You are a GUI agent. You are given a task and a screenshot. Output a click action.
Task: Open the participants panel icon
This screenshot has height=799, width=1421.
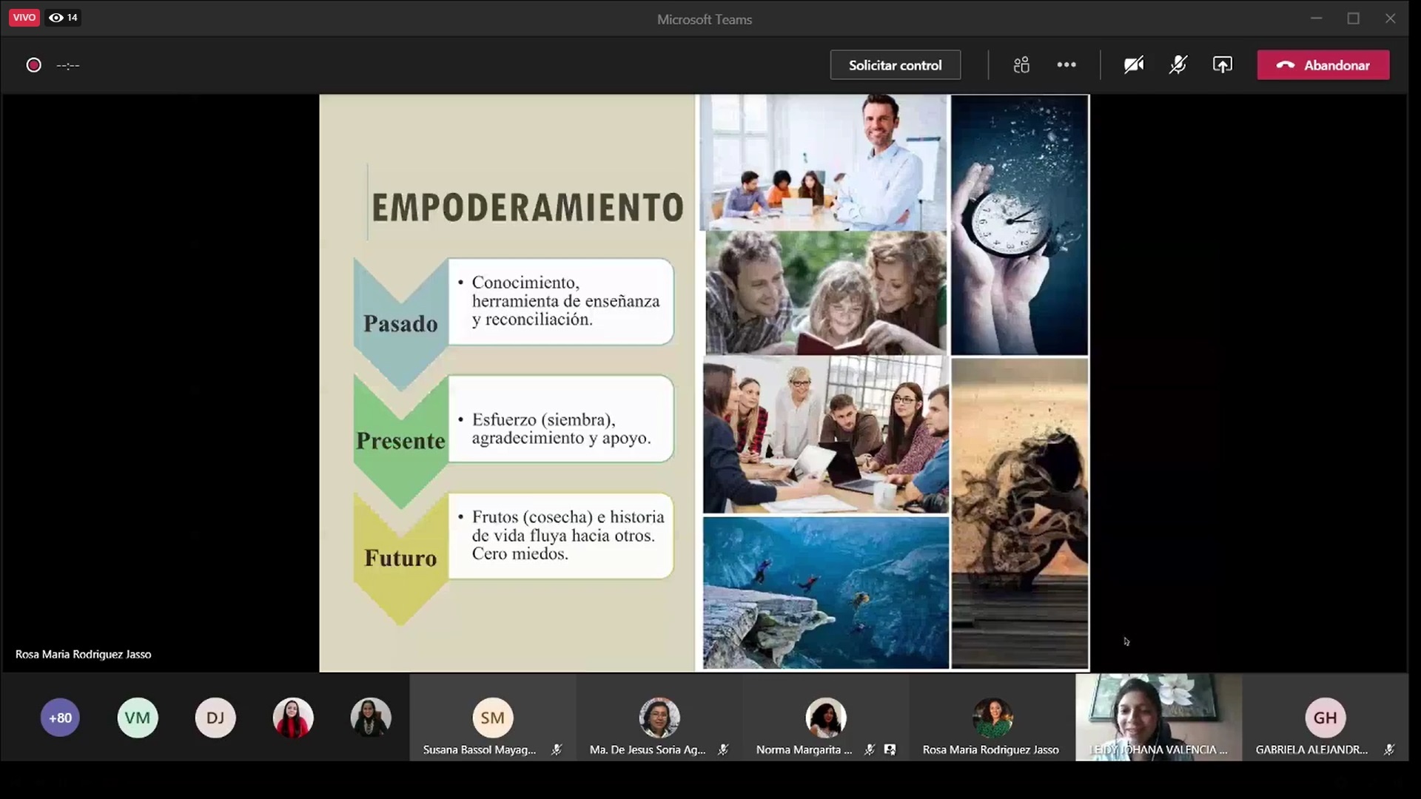point(1021,65)
